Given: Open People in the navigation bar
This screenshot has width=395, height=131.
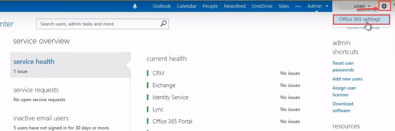Looking at the screenshot, I should point(210,6).
